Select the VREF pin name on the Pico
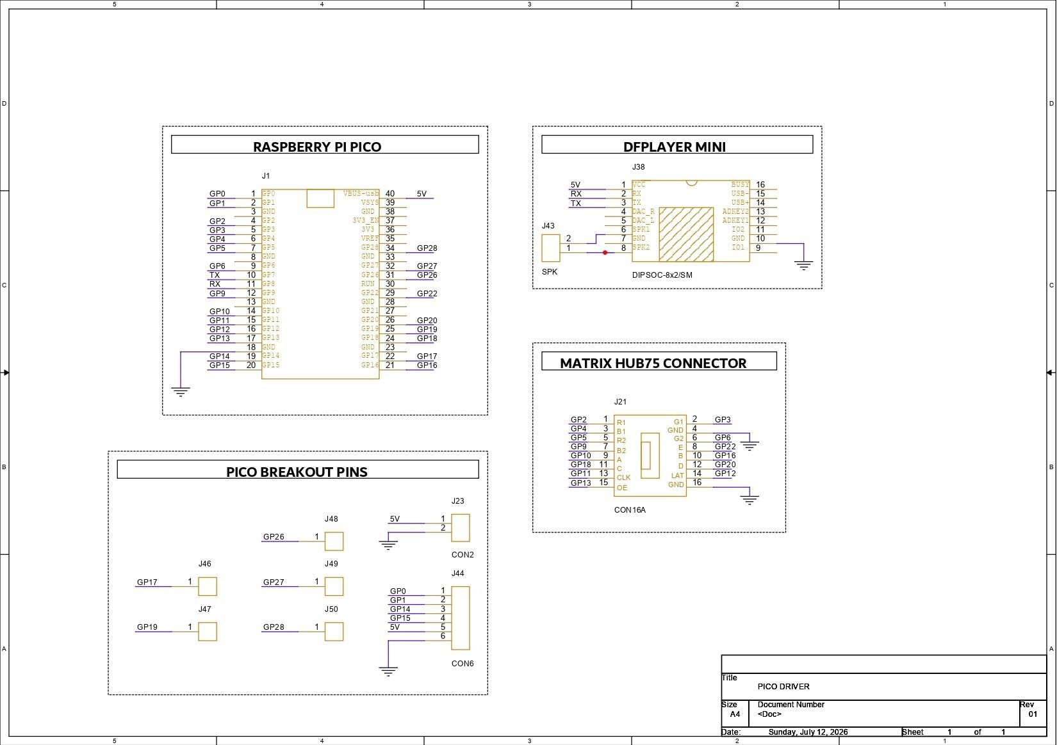This screenshot has width=1057, height=745. pyautogui.click(x=370, y=239)
